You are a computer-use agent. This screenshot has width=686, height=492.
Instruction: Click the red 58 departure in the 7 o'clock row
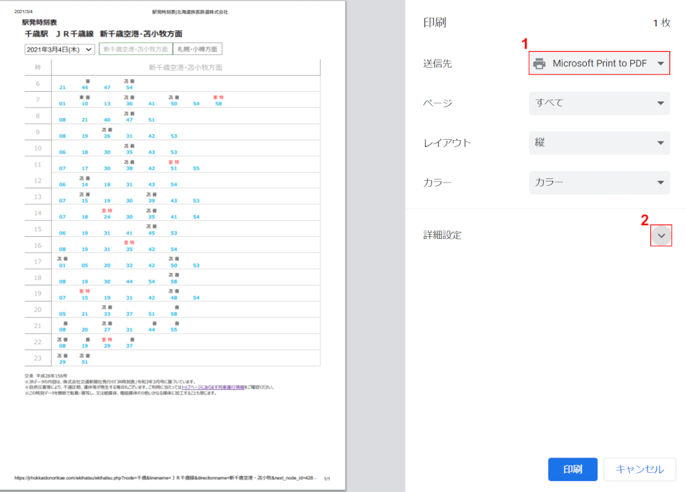pyautogui.click(x=218, y=104)
